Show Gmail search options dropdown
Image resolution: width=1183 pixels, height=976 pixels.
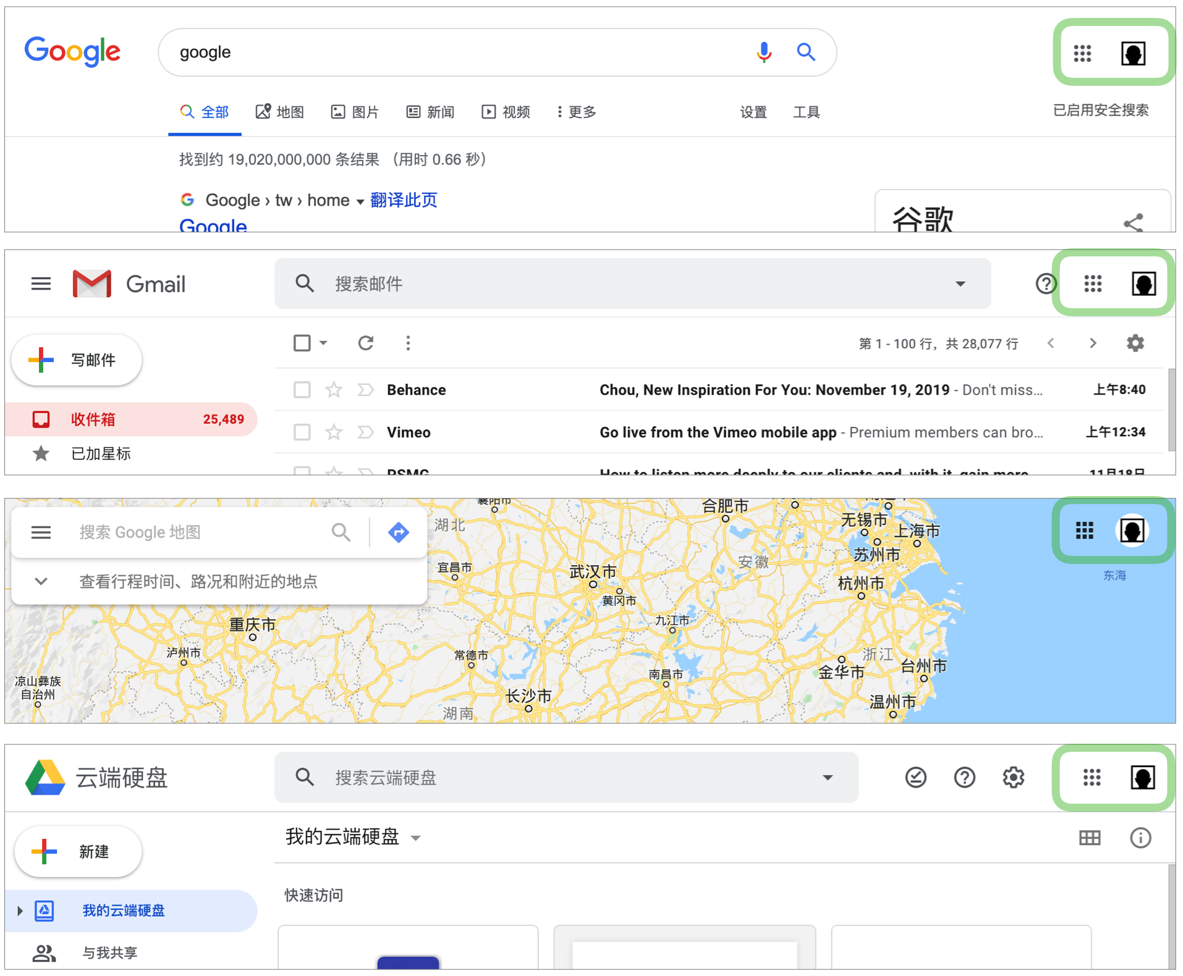[960, 284]
